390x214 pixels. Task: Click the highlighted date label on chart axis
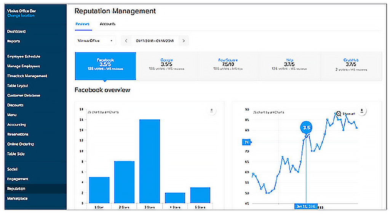pos(306,206)
